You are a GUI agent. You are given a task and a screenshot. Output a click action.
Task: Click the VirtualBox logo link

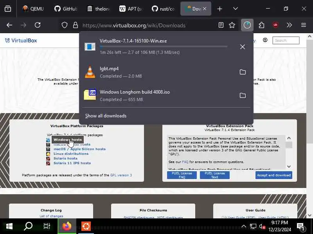pos(21,41)
